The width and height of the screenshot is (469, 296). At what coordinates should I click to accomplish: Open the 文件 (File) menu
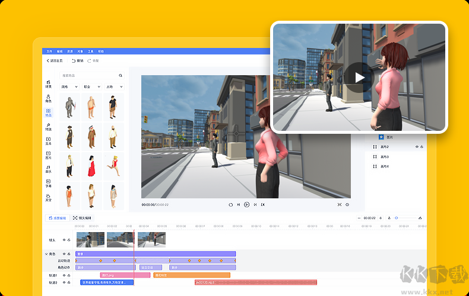tap(50, 52)
